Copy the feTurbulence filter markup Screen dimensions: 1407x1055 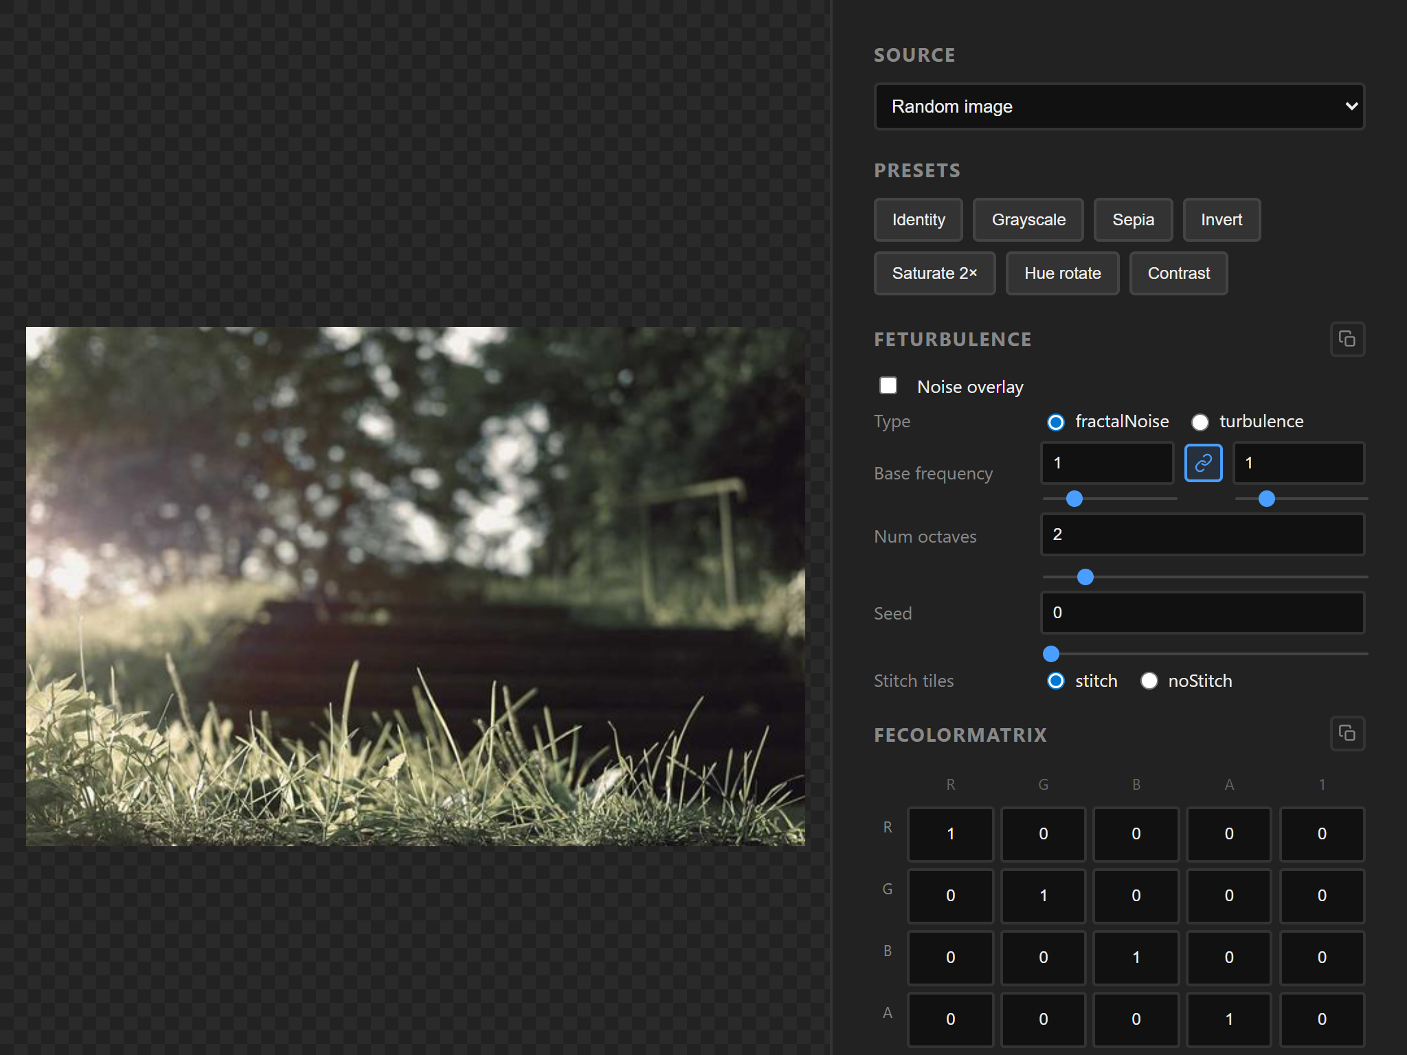(x=1347, y=339)
